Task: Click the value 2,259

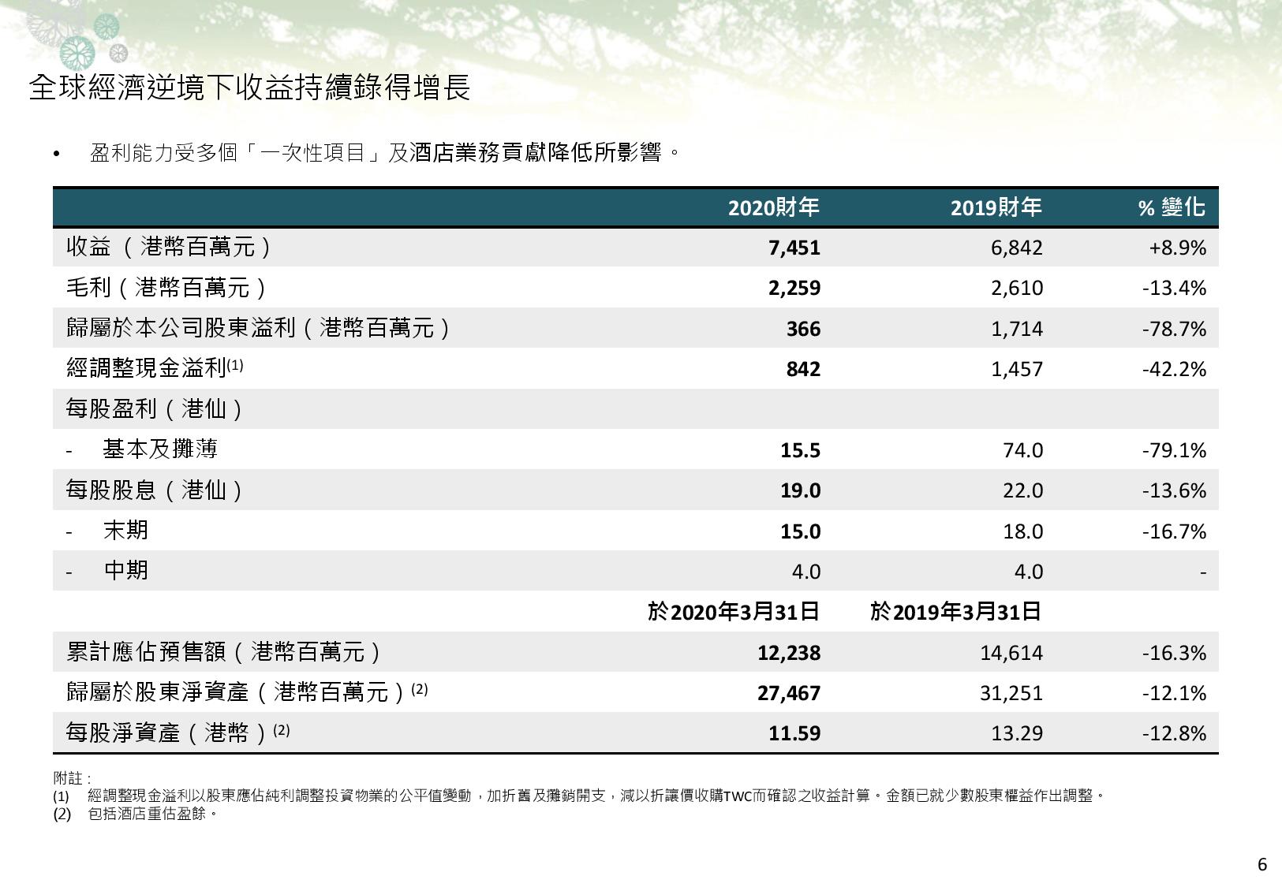Action: point(794,288)
